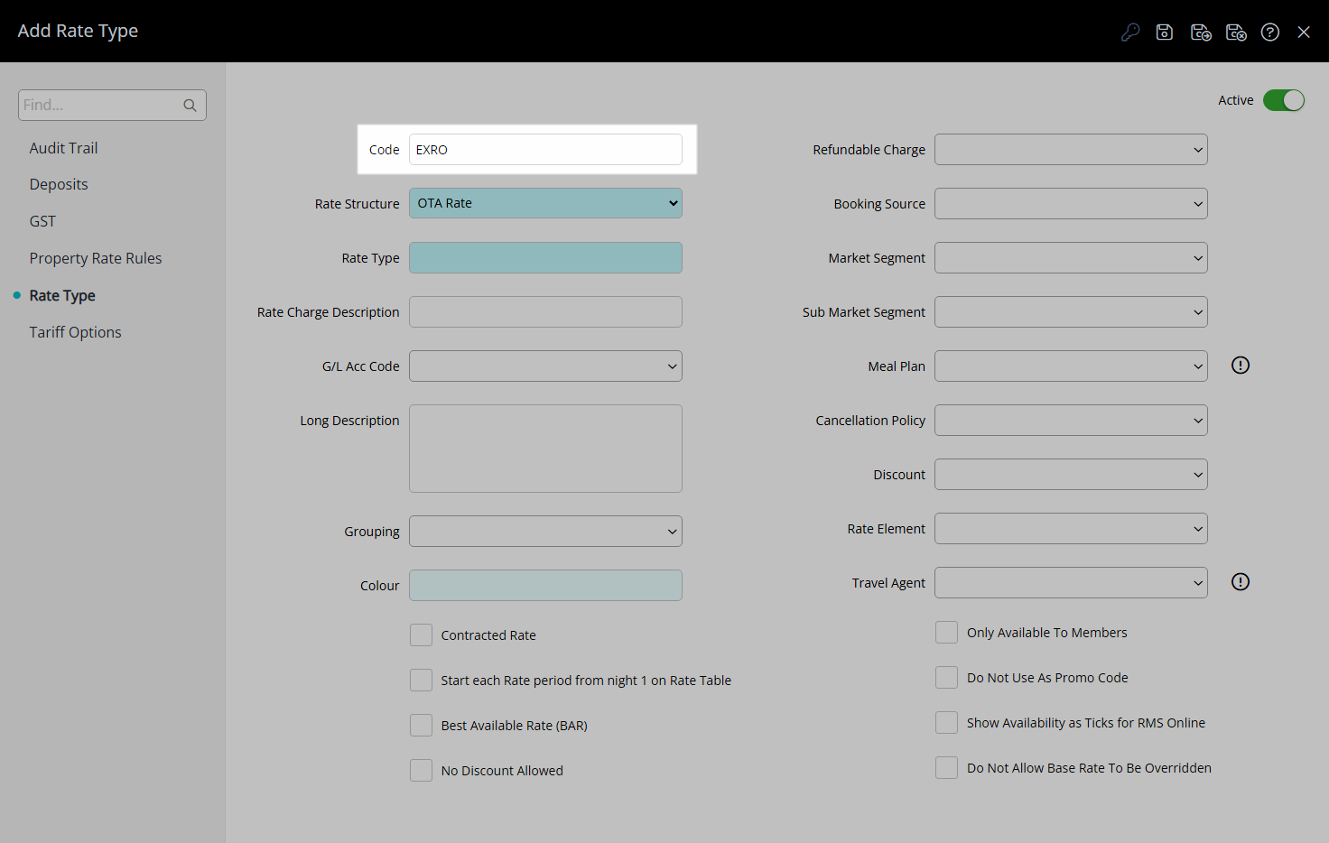The image size is (1329, 843).
Task: Open Tariff Options section
Action: tap(75, 332)
